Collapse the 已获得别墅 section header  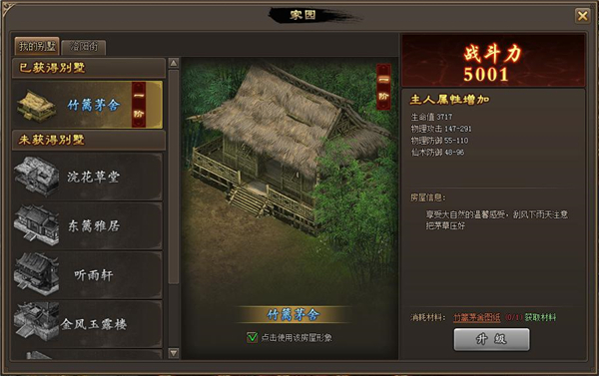click(89, 68)
